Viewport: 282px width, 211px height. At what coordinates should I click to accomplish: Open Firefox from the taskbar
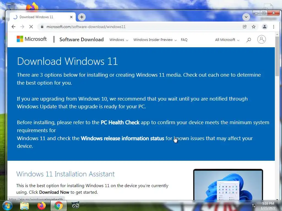pos(42,206)
